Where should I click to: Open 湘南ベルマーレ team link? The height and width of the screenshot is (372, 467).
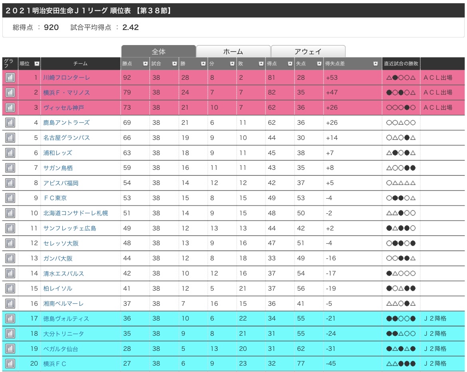click(63, 303)
